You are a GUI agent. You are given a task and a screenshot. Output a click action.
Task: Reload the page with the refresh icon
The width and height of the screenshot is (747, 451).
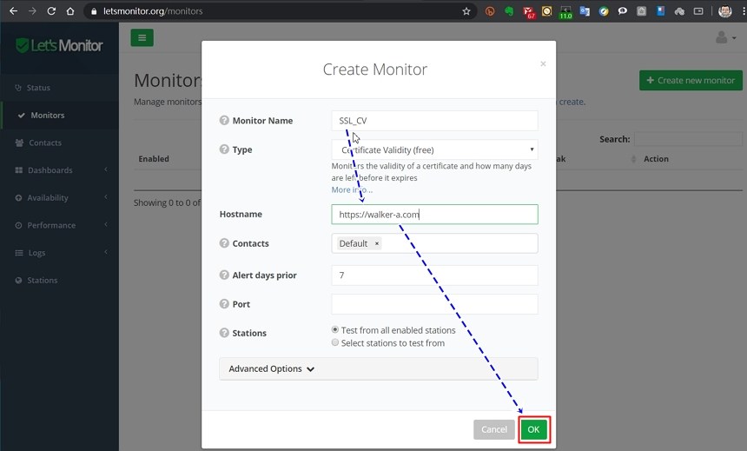point(51,11)
